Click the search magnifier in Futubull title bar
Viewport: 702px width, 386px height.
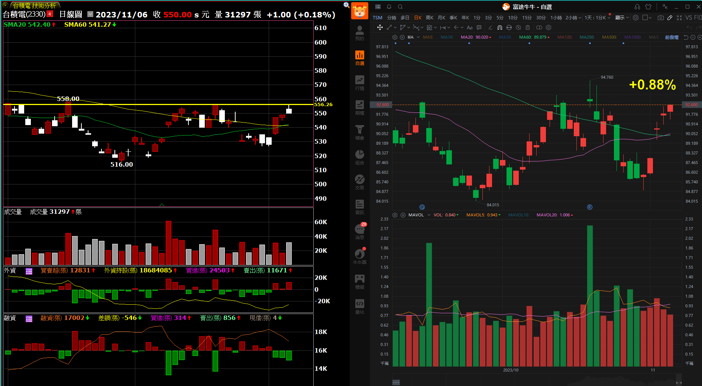coord(400,7)
